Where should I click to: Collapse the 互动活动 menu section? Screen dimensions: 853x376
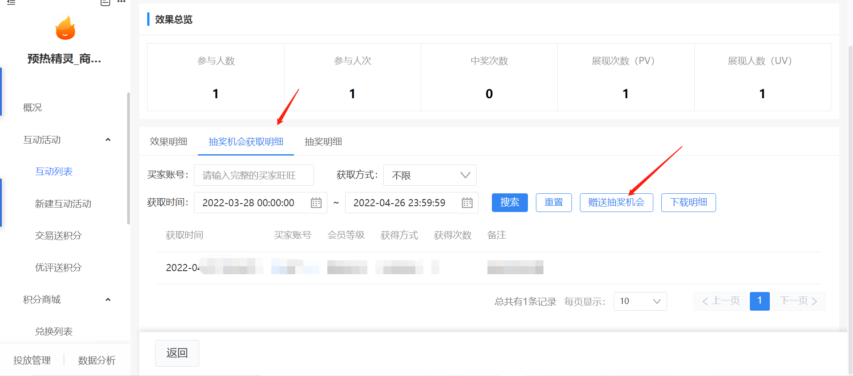click(108, 140)
